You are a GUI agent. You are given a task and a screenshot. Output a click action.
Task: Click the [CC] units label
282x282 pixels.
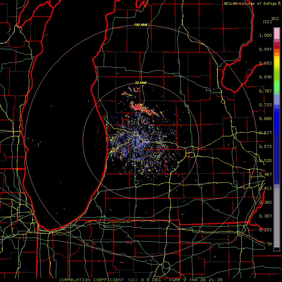pyautogui.click(x=268, y=22)
